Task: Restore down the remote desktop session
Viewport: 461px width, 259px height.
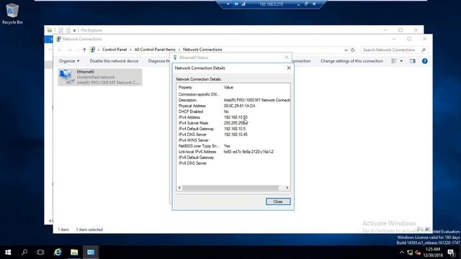Action: pyautogui.click(x=306, y=4)
